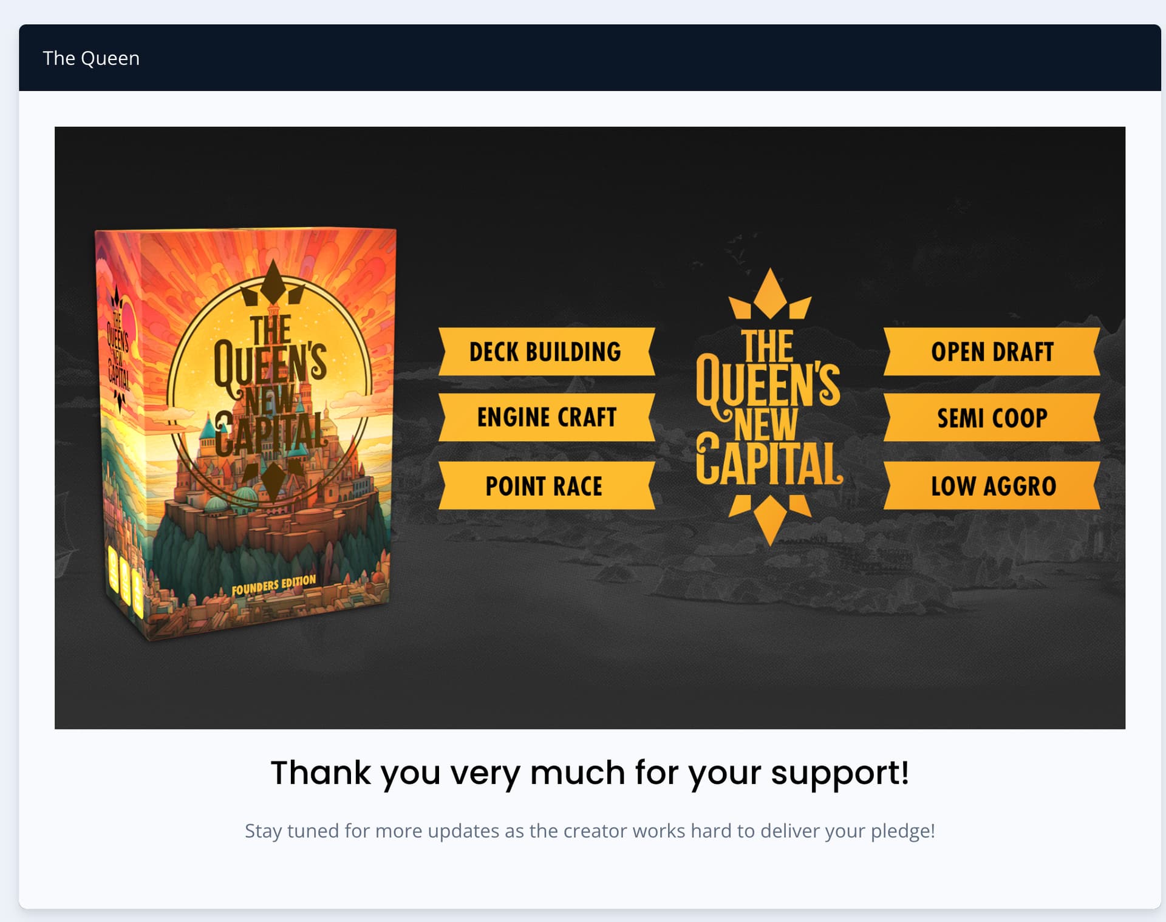Click the Stay tuned for updates text
1166x922 pixels.
[590, 830]
